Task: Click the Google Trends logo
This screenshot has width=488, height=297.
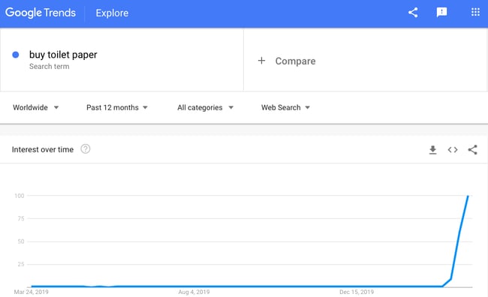Action: click(x=41, y=13)
